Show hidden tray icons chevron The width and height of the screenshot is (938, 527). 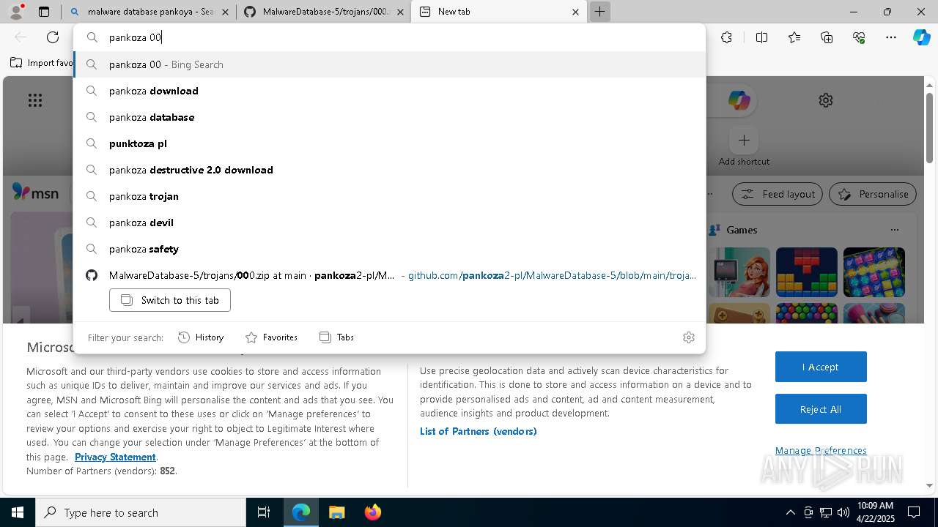tap(790, 512)
